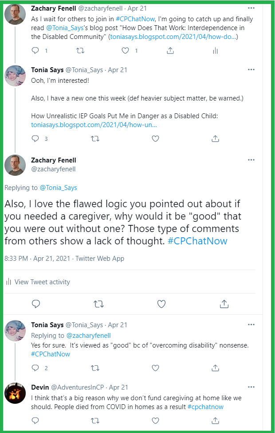The height and width of the screenshot is (433, 275).
Task: Reply to Tonia's IEP Goals tweet
Action: pos(36,139)
